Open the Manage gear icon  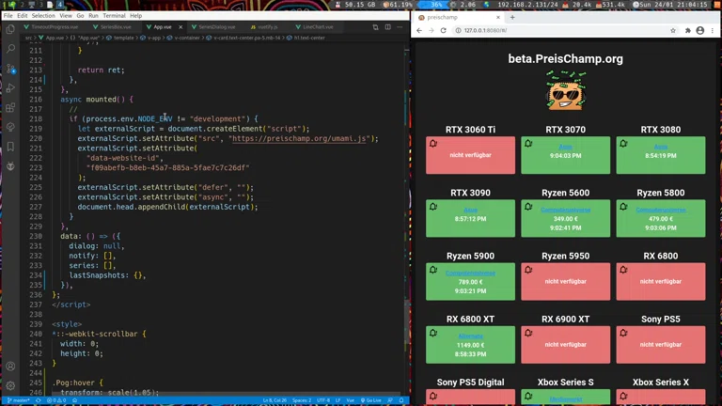pos(10,385)
